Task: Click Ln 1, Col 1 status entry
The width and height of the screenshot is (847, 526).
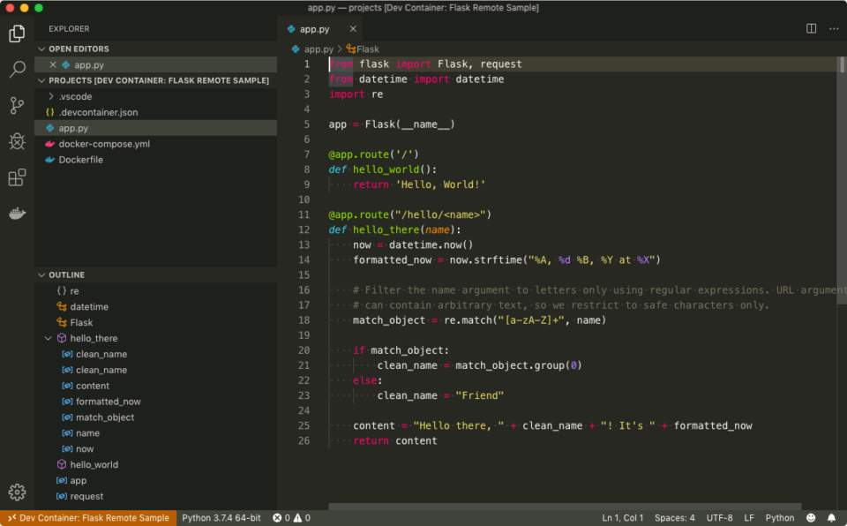Action: (622, 518)
